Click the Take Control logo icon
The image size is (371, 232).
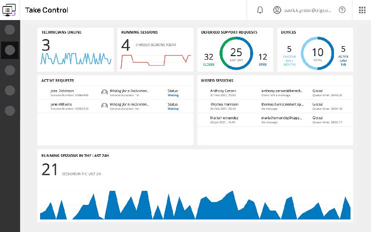point(10,10)
